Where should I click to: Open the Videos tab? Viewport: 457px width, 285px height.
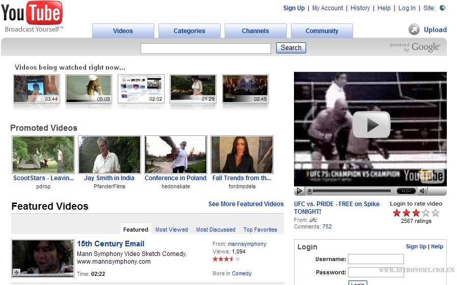tap(123, 31)
